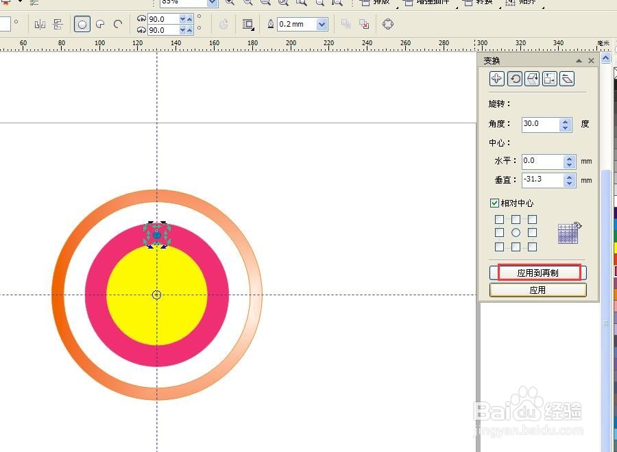Decrease the lower 90.0 ending angle

click(x=182, y=30)
